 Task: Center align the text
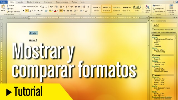(64, 11)
